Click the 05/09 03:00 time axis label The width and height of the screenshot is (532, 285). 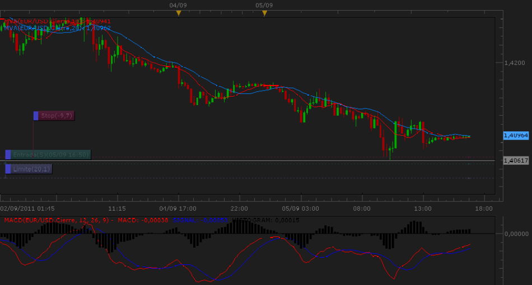(301, 208)
